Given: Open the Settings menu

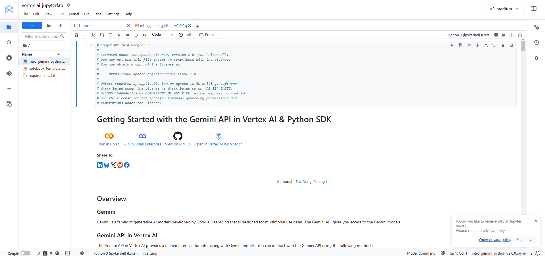Looking at the screenshot, I should [x=113, y=14].
